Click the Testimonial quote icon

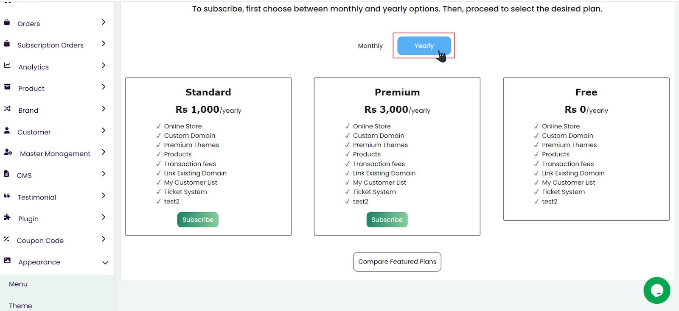coord(7,196)
